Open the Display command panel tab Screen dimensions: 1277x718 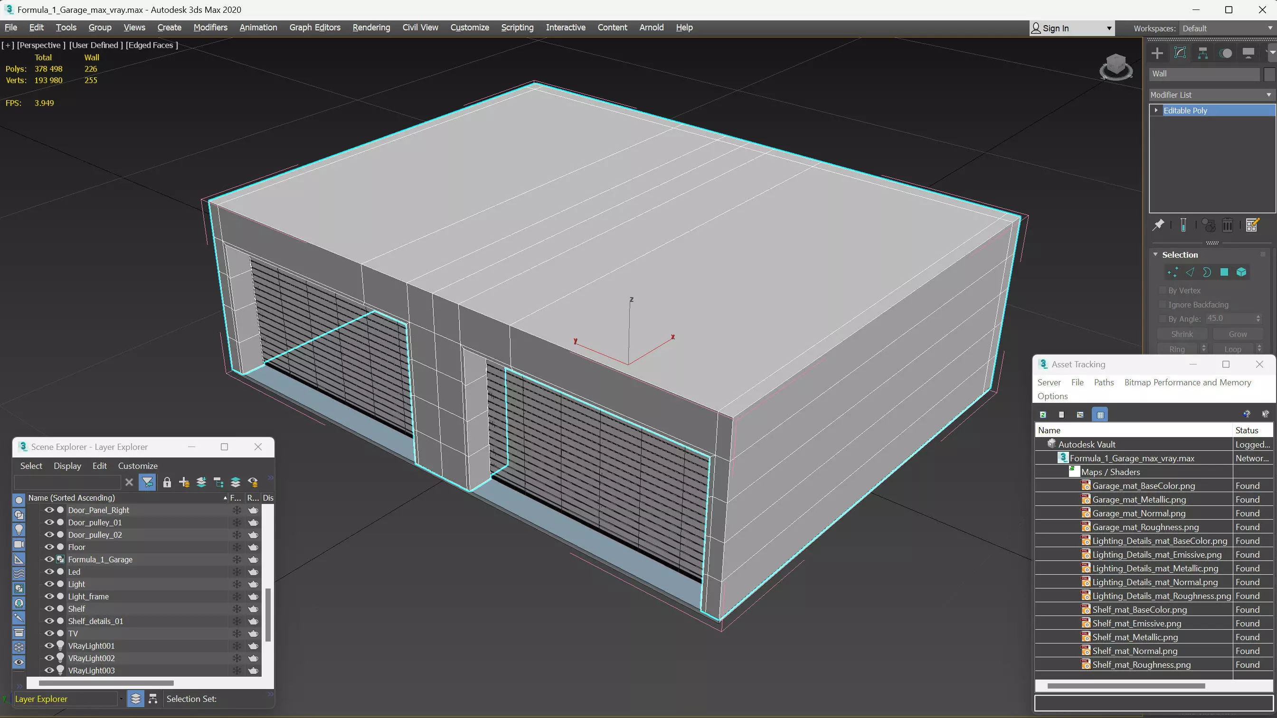1248,53
